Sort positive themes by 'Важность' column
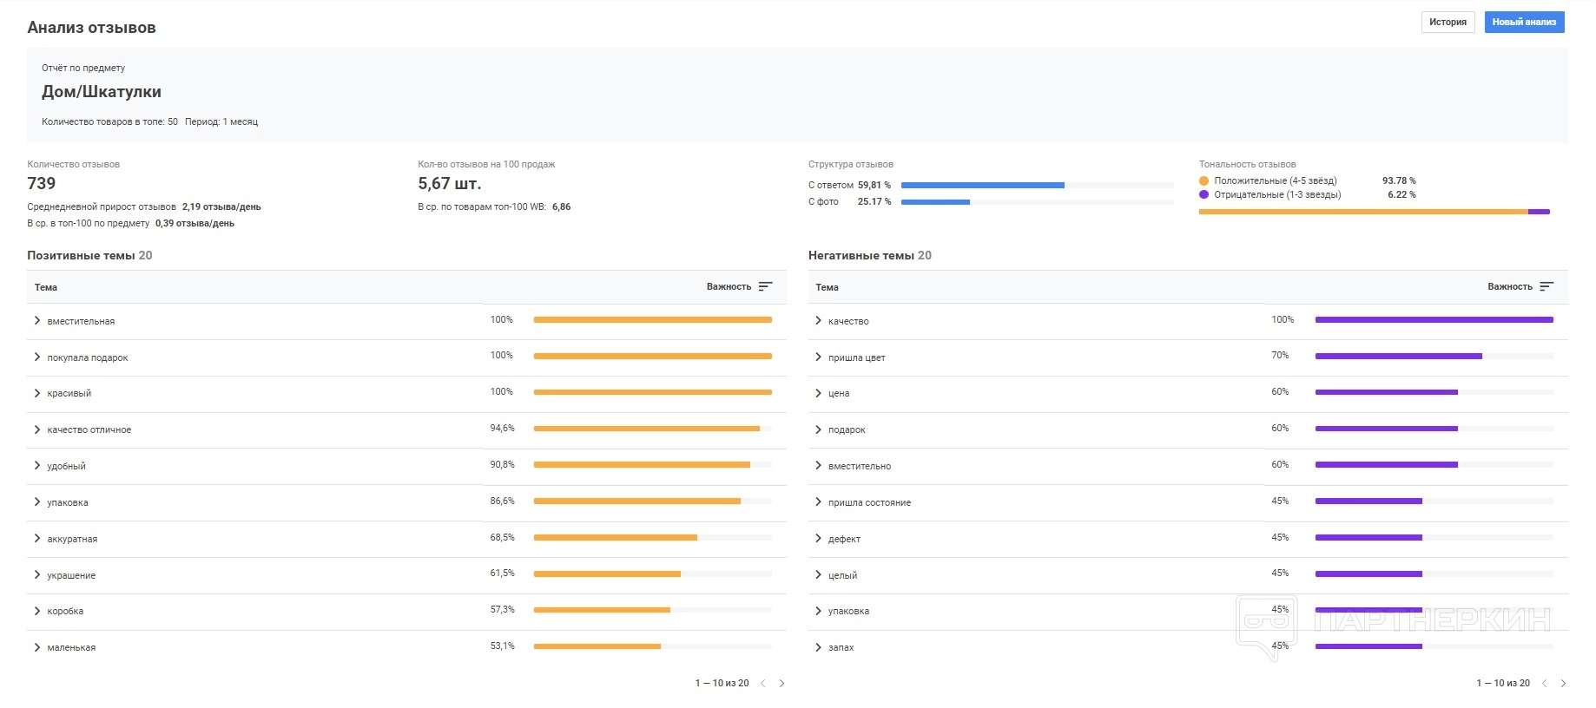The image size is (1596, 708). point(729,286)
